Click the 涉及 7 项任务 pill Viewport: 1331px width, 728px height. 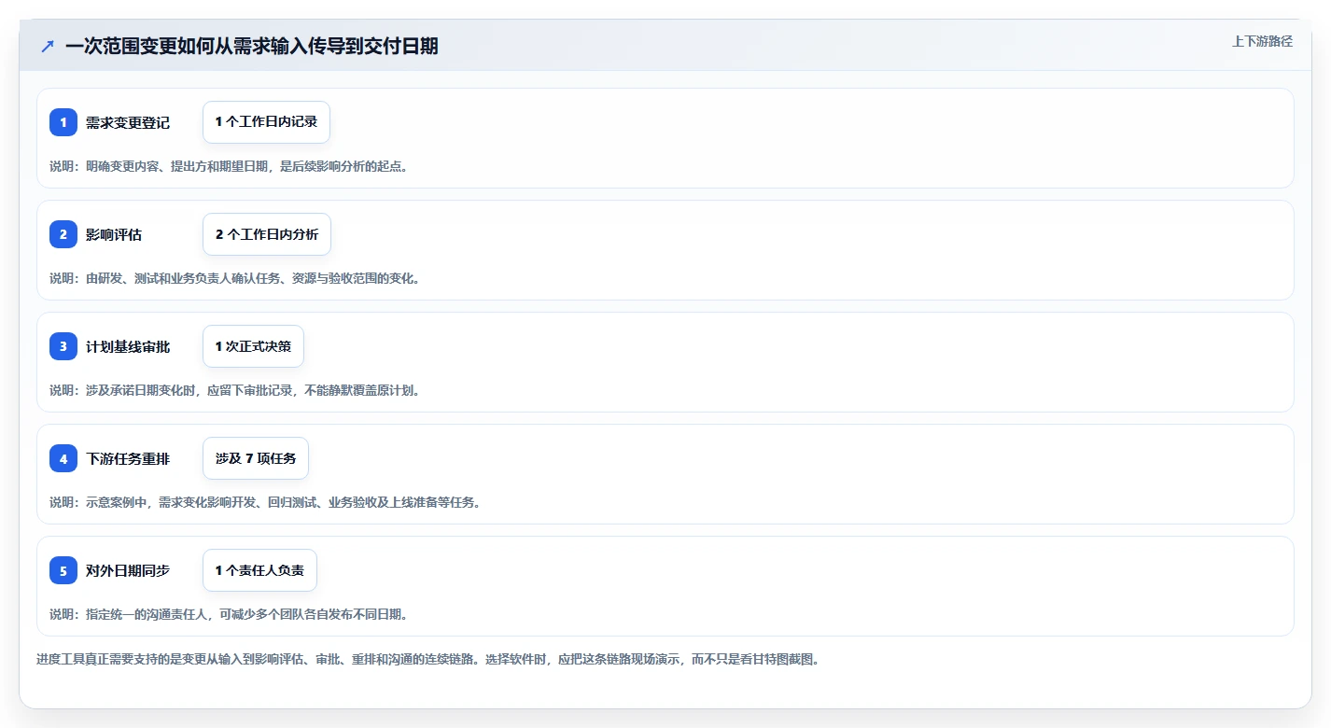pyautogui.click(x=256, y=458)
